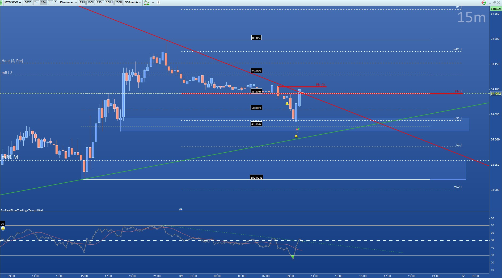Toggle the 15m timeframe button
502x278 pixels.
coord(43,2)
